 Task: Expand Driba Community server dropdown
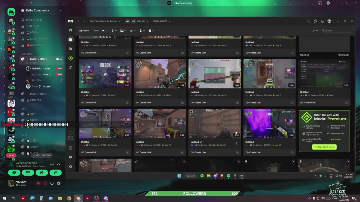[x=60, y=10]
